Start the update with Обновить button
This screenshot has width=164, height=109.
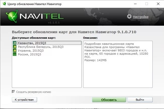click(x=109, y=100)
